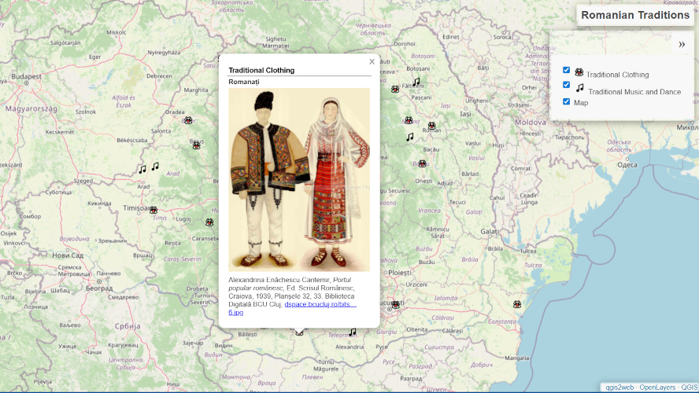Select the music note marker south of Piatra Neamț
The height and width of the screenshot is (393, 699).
click(x=409, y=137)
